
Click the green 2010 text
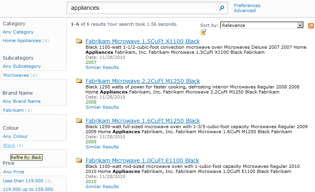click(91, 181)
